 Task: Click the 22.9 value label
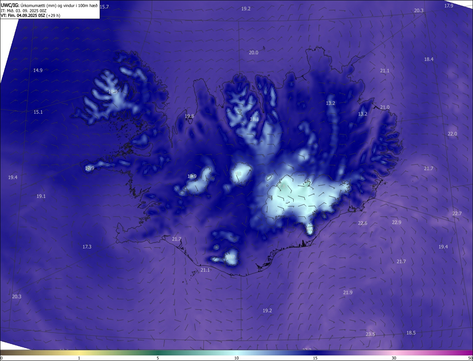pyautogui.click(x=397, y=222)
